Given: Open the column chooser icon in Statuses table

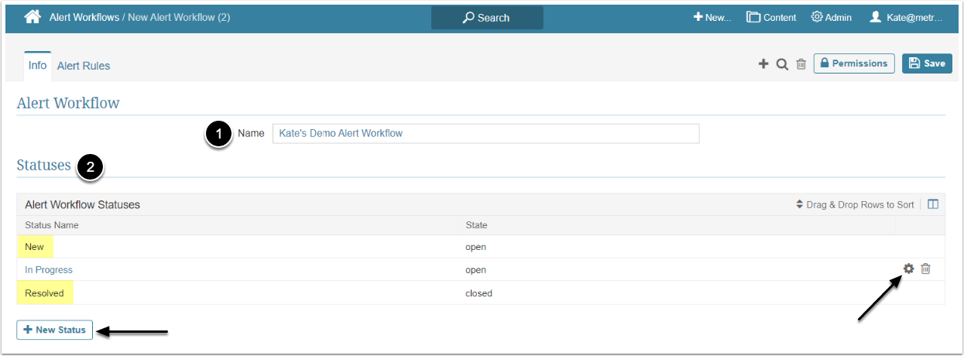Looking at the screenshot, I should [933, 205].
